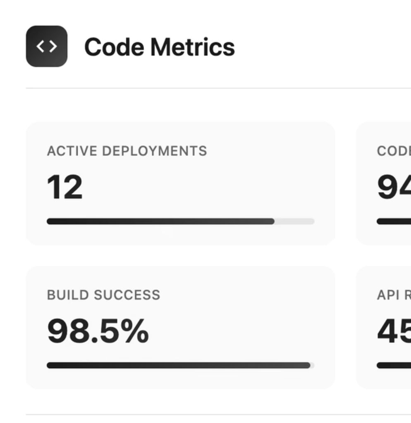Click the progress bar under the 45 value
Image resolution: width=411 pixels, height=423 pixels.
394,366
